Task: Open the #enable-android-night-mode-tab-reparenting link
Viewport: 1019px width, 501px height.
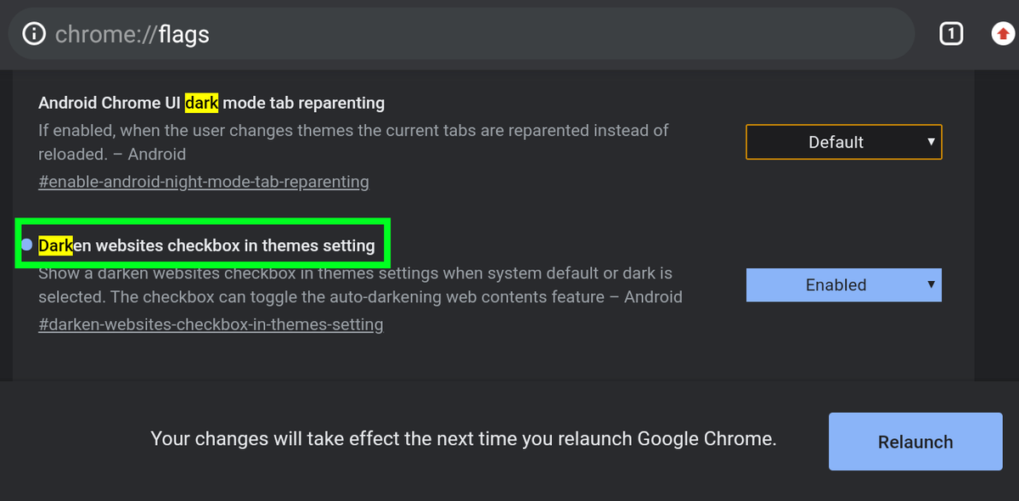Action: point(204,182)
